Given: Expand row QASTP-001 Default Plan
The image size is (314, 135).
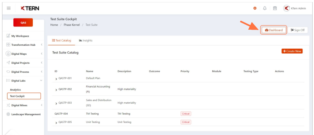Looking at the screenshot, I should point(56,79).
